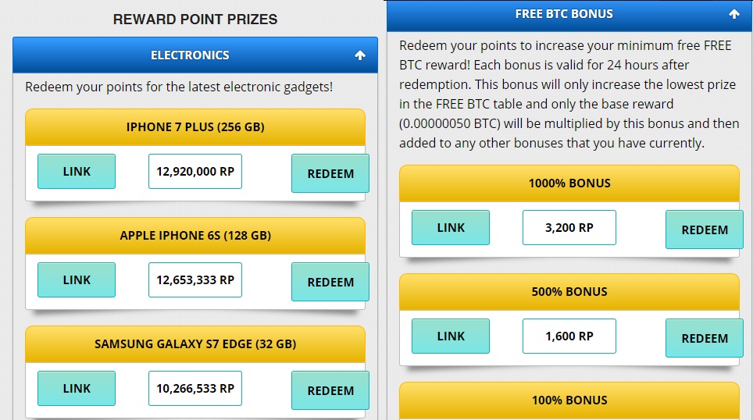The image size is (753, 420).
Task: Click the Electronics section header
Action: 195,55
